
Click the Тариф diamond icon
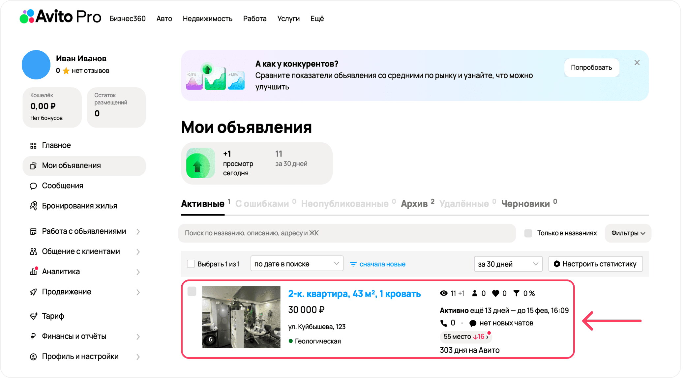tap(33, 316)
